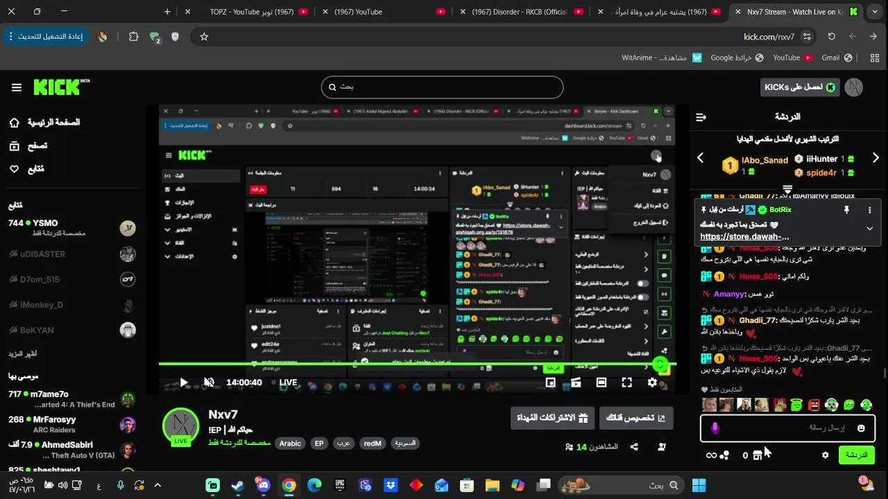The image size is (888, 499).
Task: Open تصفح browse in sidebar
Action: pyautogui.click(x=28, y=146)
